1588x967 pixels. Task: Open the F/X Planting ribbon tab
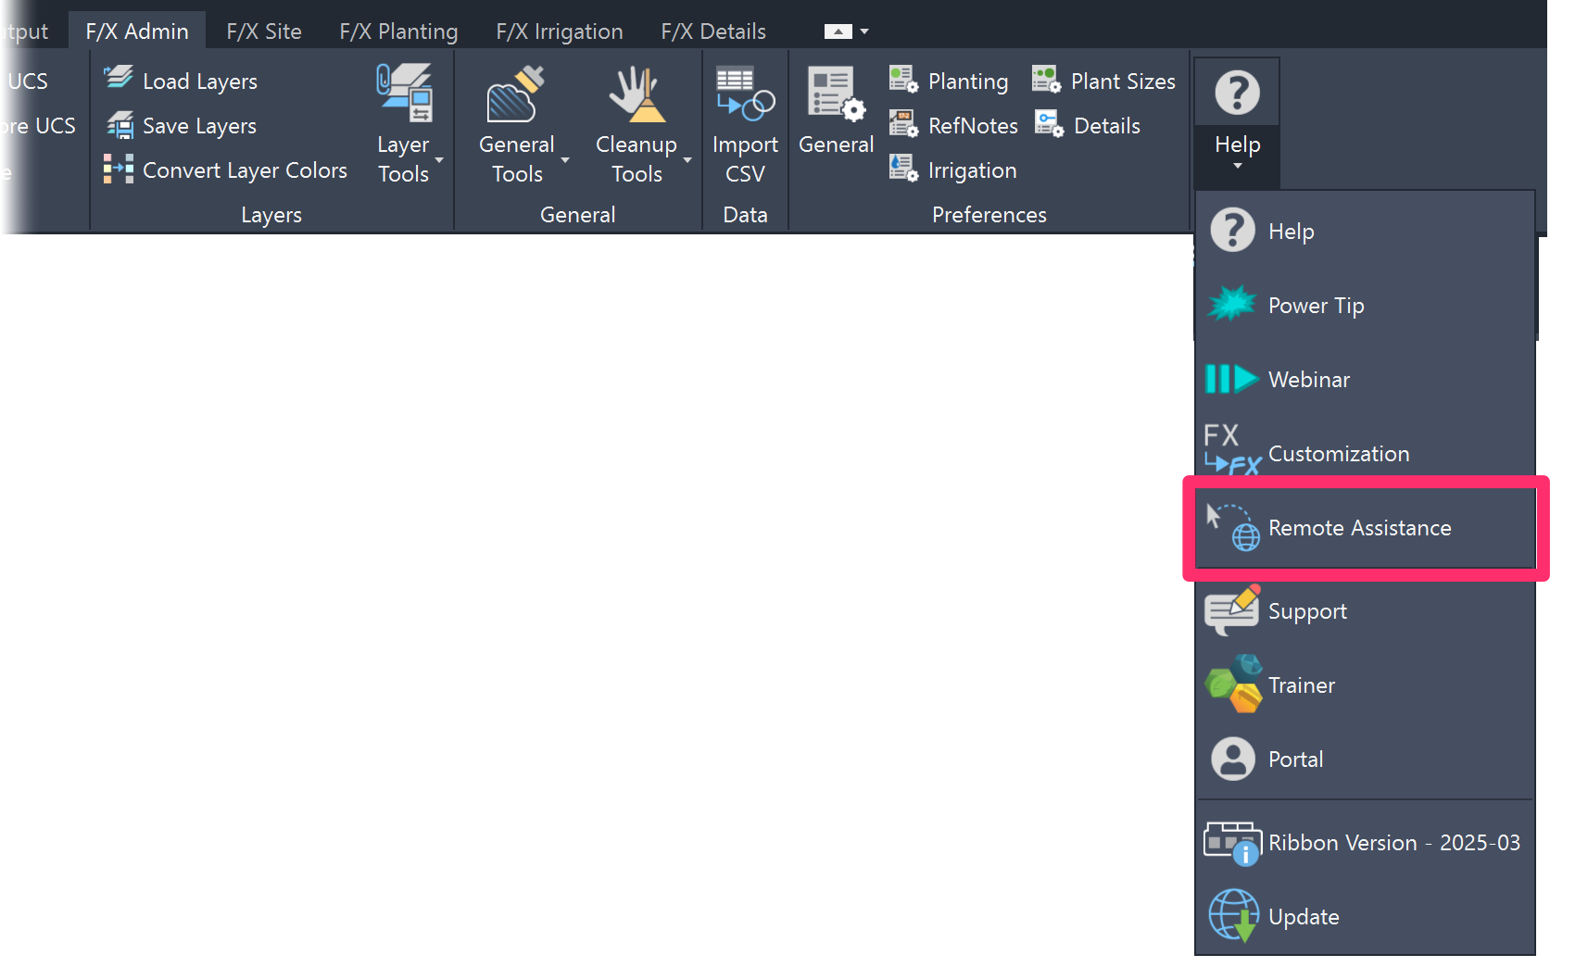click(398, 31)
